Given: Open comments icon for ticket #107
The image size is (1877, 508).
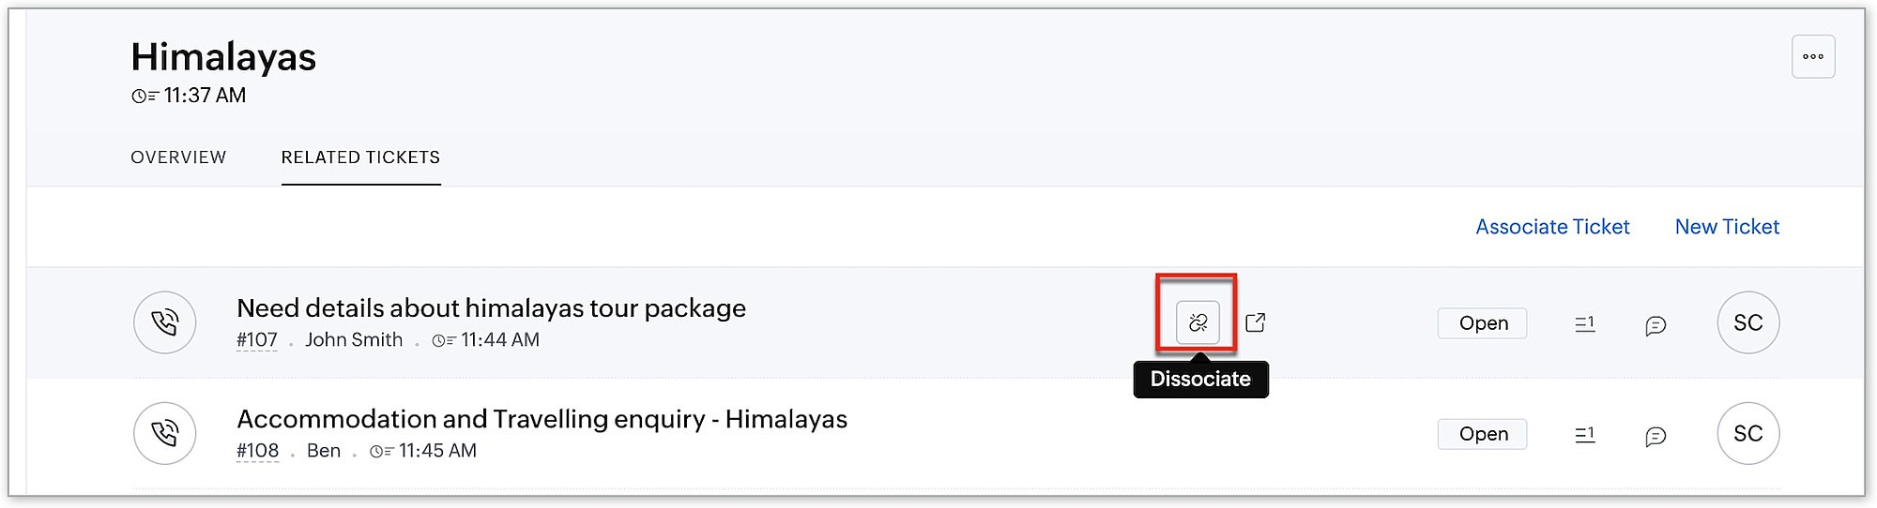Looking at the screenshot, I should [1656, 324].
